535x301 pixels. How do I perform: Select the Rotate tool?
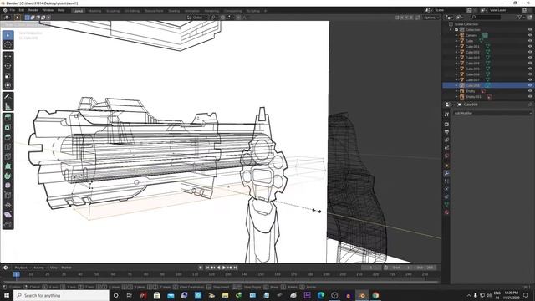tap(8, 66)
